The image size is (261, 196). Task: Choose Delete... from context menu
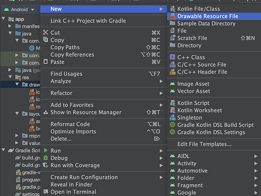coord(104,139)
